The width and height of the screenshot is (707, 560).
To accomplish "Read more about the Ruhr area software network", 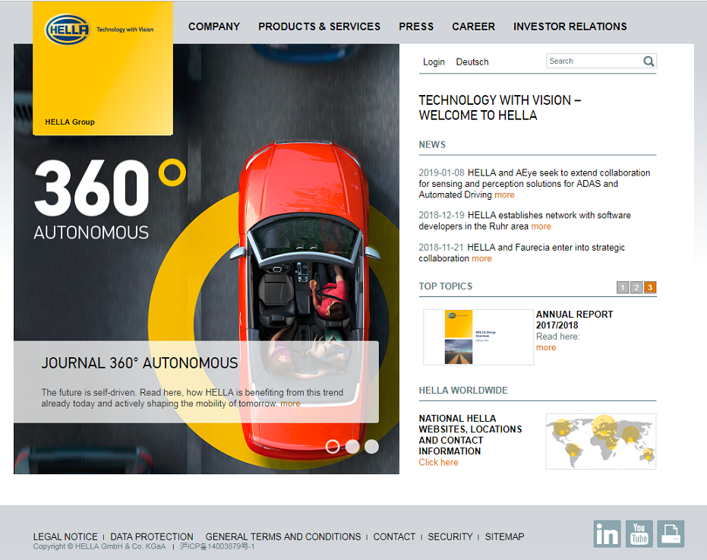I will coord(541,226).
